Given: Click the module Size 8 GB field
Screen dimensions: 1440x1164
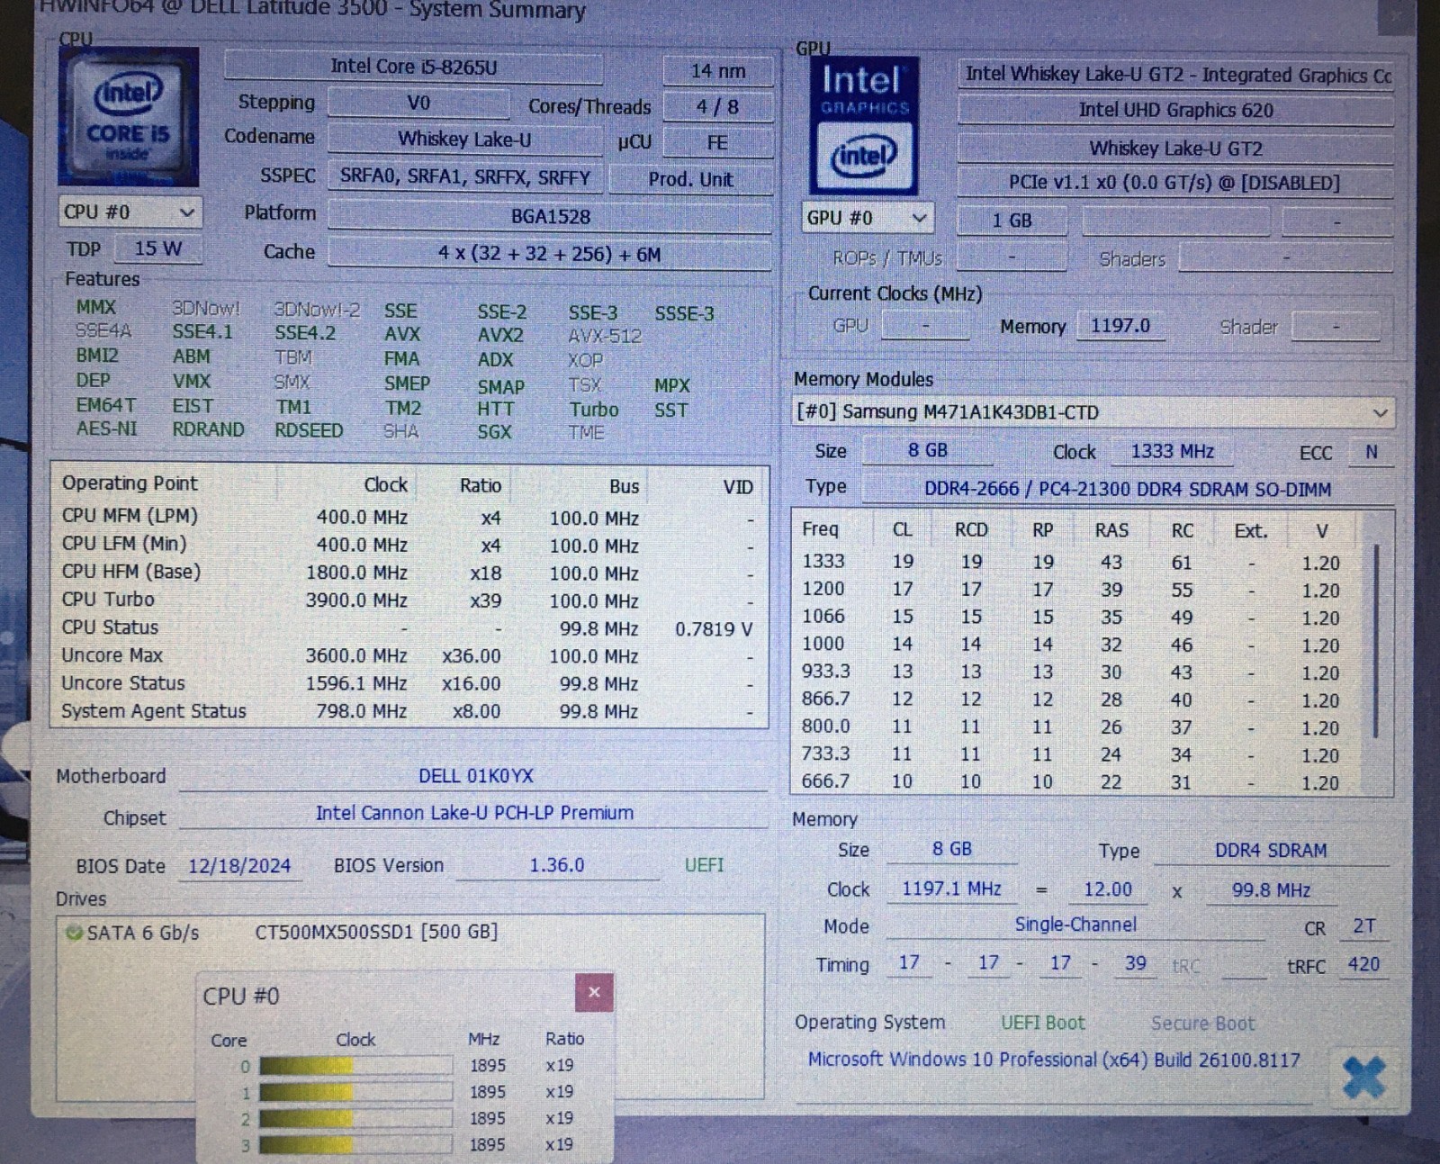Looking at the screenshot, I should click(x=928, y=450).
